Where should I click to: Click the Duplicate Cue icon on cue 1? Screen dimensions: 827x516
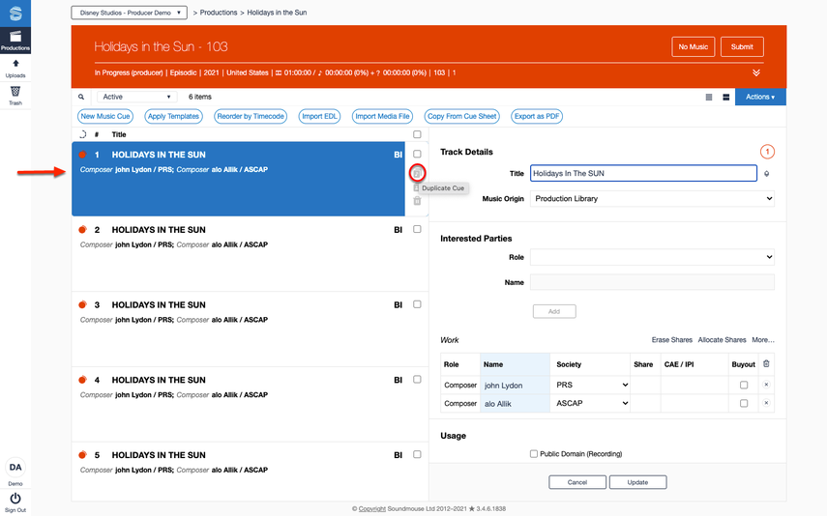[x=417, y=173]
